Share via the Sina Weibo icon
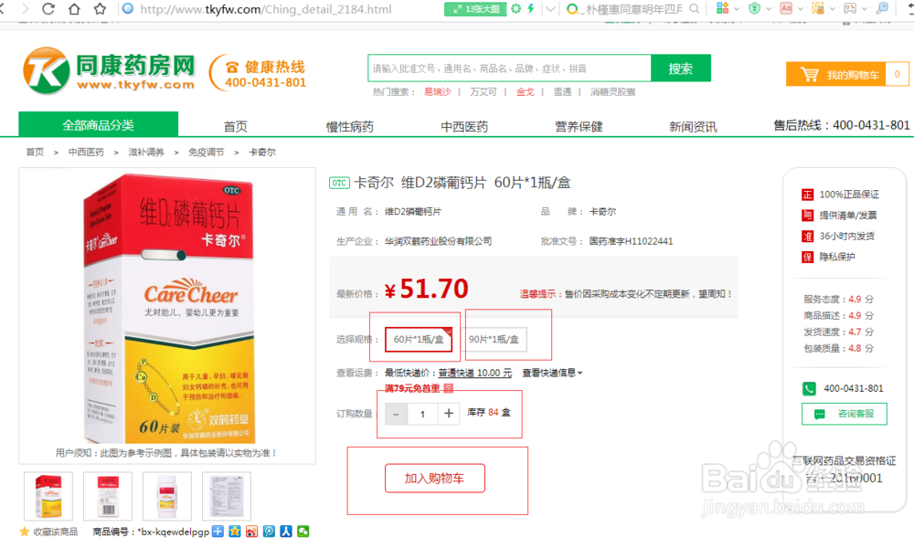The width and height of the screenshot is (914, 538). pyautogui.click(x=251, y=531)
